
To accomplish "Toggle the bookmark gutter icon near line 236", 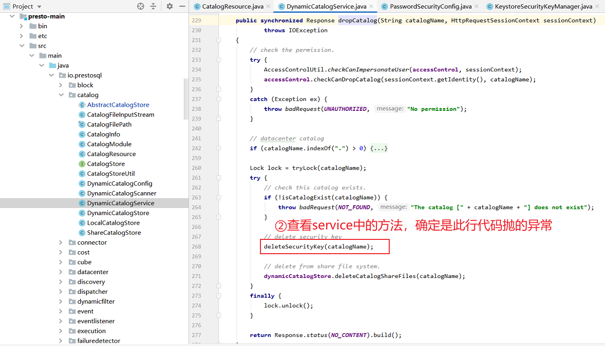I will coord(219,89).
